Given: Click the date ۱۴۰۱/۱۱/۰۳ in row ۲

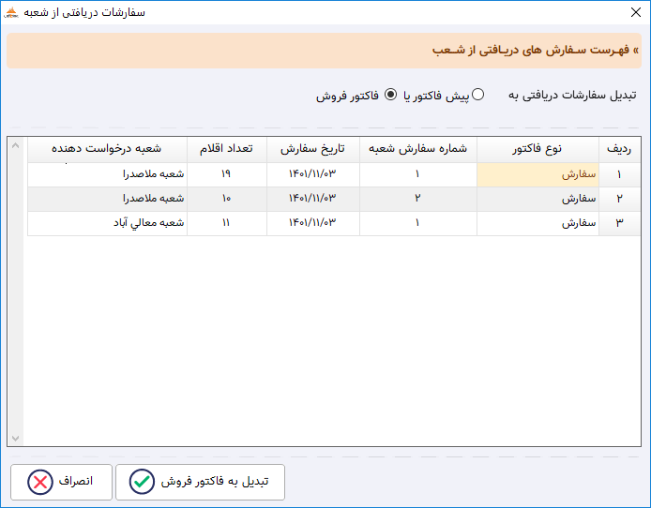Looking at the screenshot, I should (x=313, y=199).
